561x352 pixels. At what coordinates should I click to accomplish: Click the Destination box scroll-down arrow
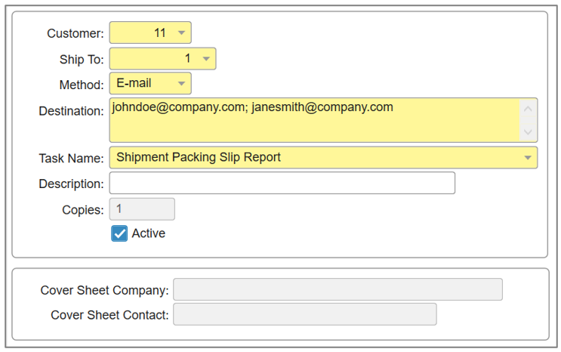528,131
